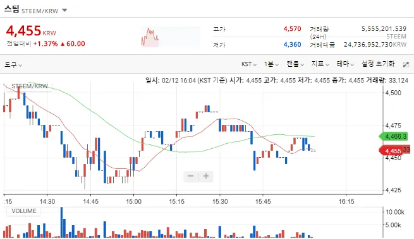The height and width of the screenshot is (239, 414).
Task: Click the 4,475 price axis label
Action: (393, 125)
